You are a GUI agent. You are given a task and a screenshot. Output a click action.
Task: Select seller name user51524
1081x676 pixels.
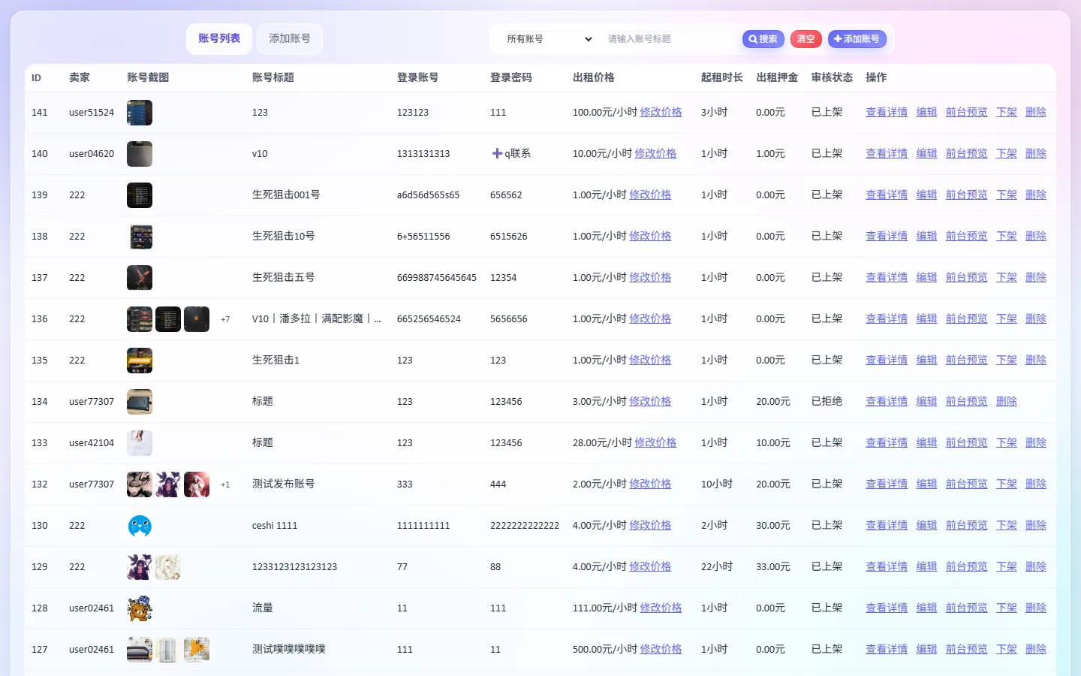(92, 113)
